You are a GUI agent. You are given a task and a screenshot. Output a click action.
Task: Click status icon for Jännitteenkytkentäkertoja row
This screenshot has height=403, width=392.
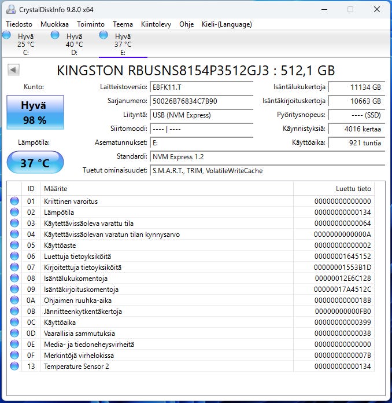[x=14, y=312]
